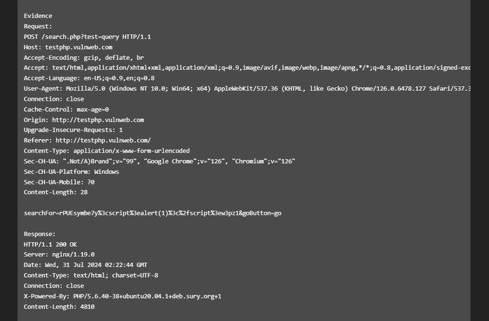Click the Origin header URL line
Image resolution: width=489 pixels, height=321 pixels.
coord(84,120)
